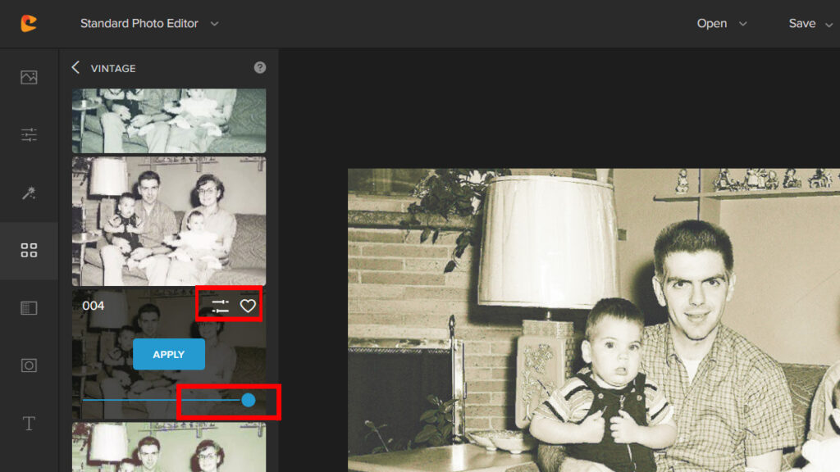Select the partially visible top vintage thumbnail
The height and width of the screenshot is (472, 840).
pos(169,120)
